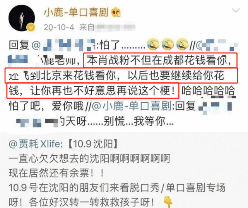This screenshot has width=248, height=208.
Task: Open the blurred mention after second 回复
Action: [215, 106]
